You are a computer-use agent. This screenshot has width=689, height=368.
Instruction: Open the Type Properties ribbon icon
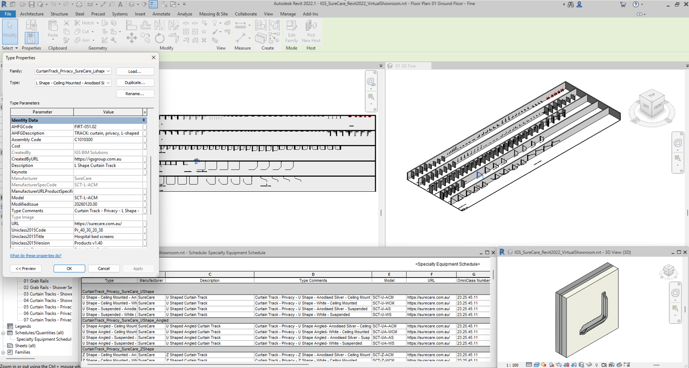click(31, 25)
